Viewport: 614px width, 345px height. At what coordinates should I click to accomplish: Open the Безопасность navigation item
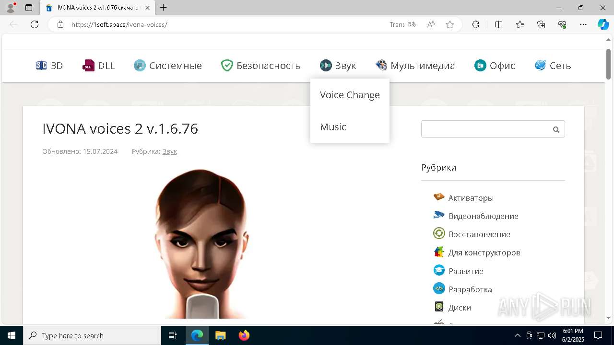(x=260, y=66)
